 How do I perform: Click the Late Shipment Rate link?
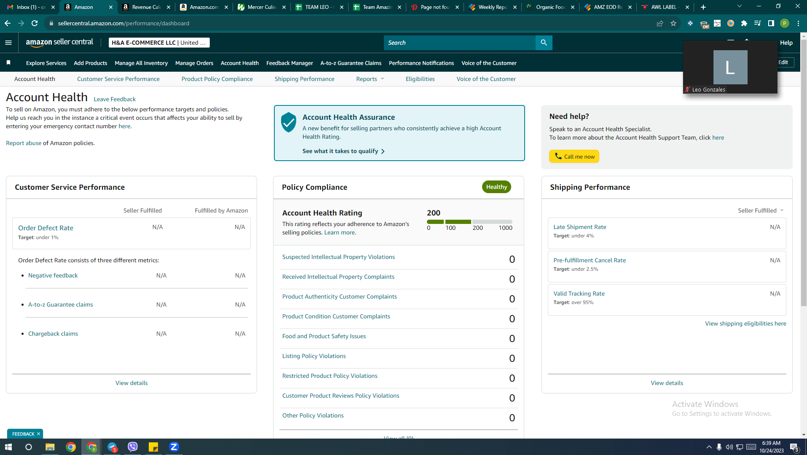[580, 227]
